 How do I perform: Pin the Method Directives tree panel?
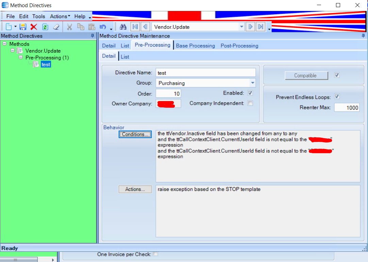[x=93, y=36]
